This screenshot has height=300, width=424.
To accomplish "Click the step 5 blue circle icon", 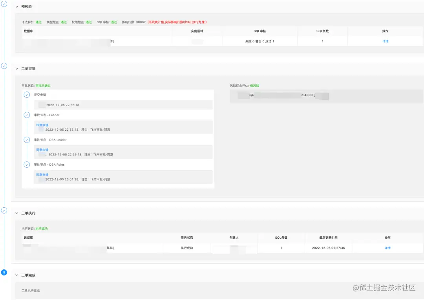I will [4, 273].
